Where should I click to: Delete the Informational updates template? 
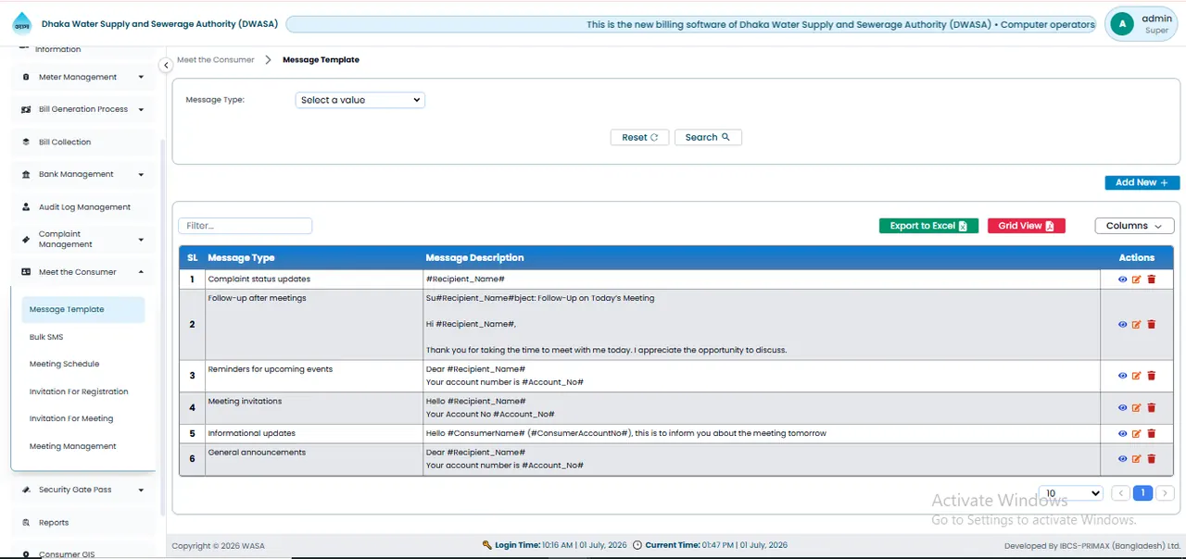1152,434
